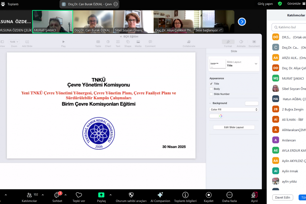
Task: Open Oturum sahibi araçları shield icon
Action: tap(131, 195)
